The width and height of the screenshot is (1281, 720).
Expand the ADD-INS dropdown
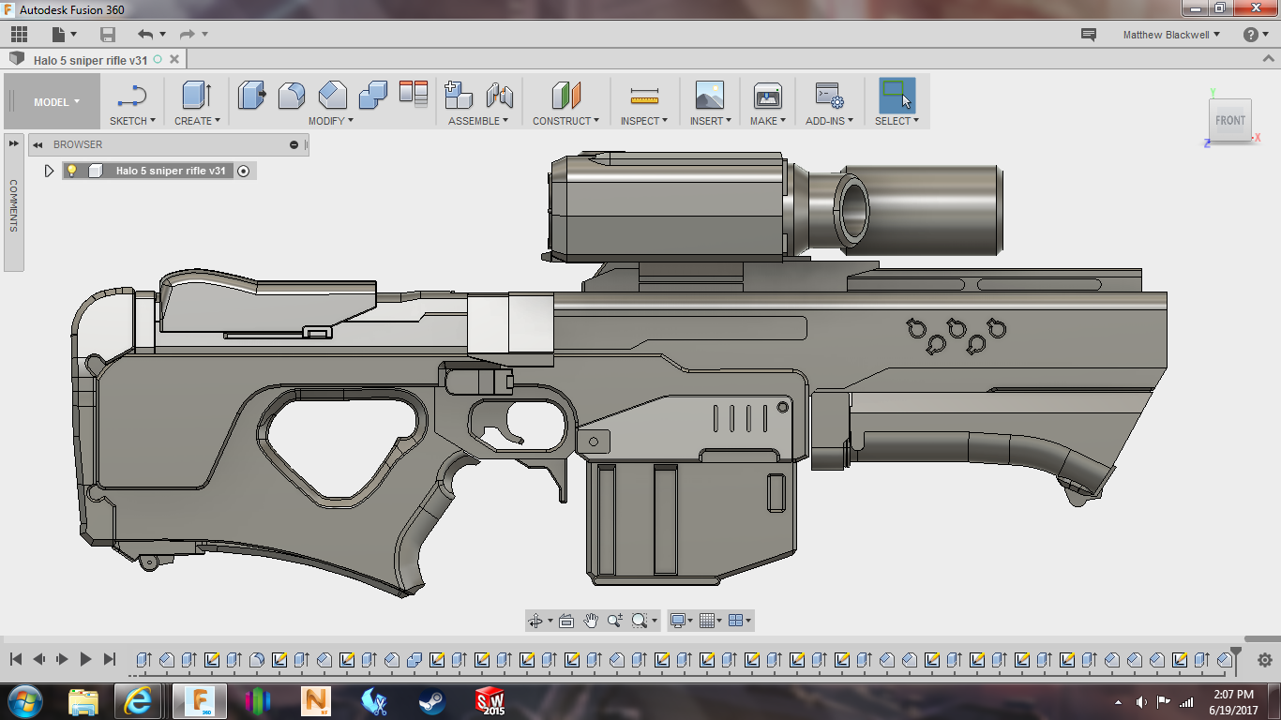pyautogui.click(x=830, y=121)
